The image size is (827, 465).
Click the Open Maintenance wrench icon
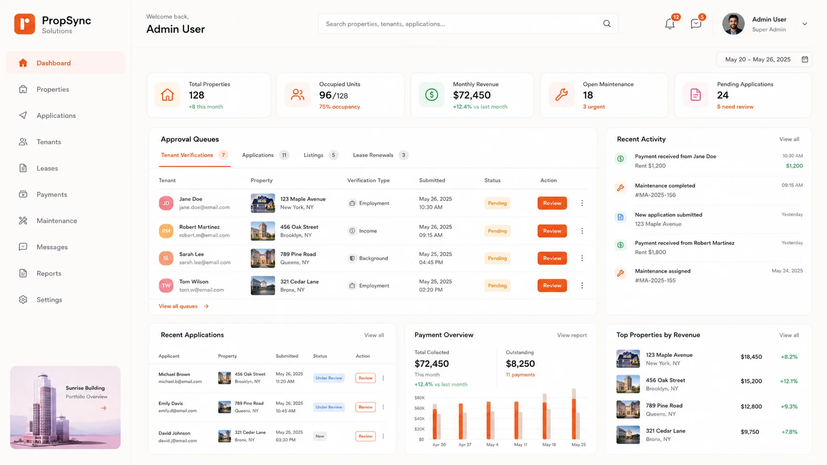coord(561,94)
